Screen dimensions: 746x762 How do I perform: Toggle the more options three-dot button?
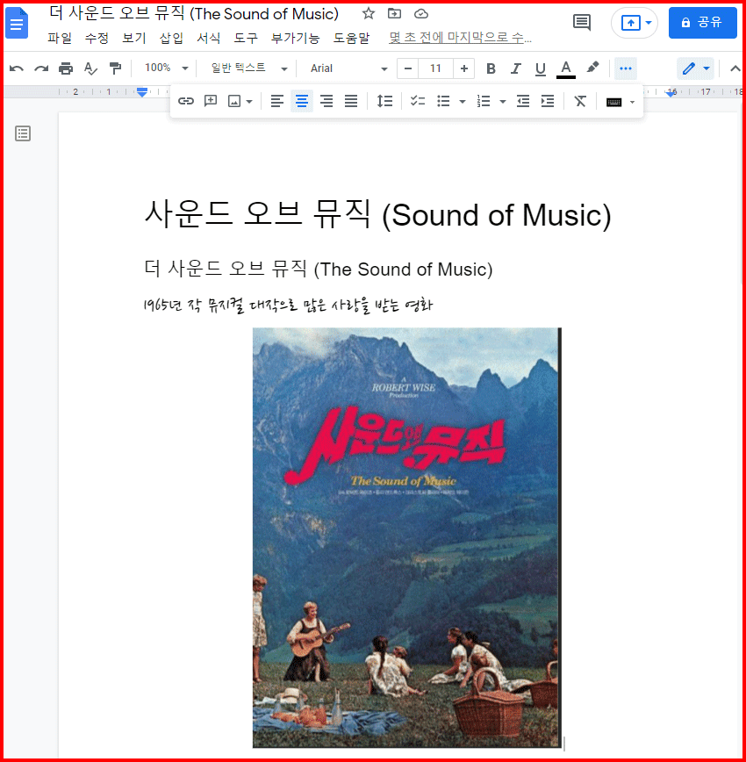tap(626, 68)
